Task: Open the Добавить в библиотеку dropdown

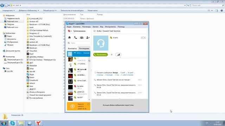Action: 29,10
